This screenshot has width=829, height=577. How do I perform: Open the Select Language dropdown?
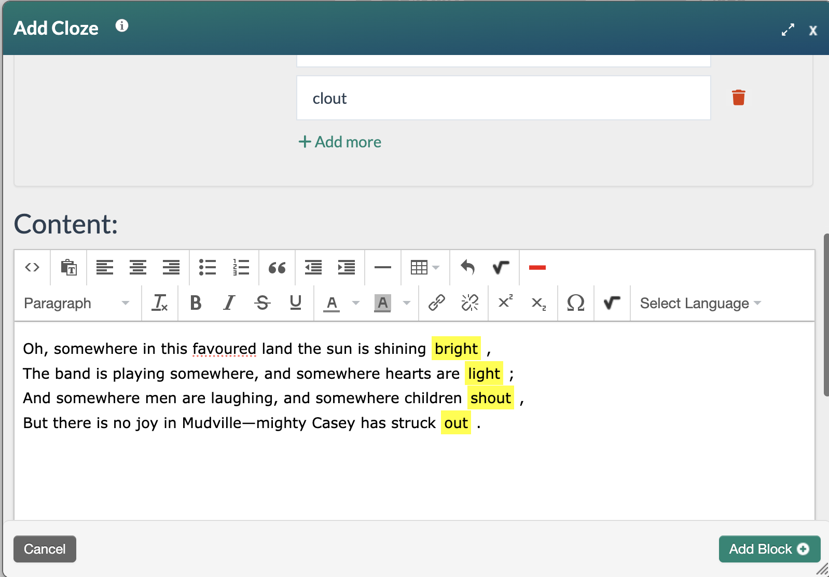pyautogui.click(x=700, y=303)
